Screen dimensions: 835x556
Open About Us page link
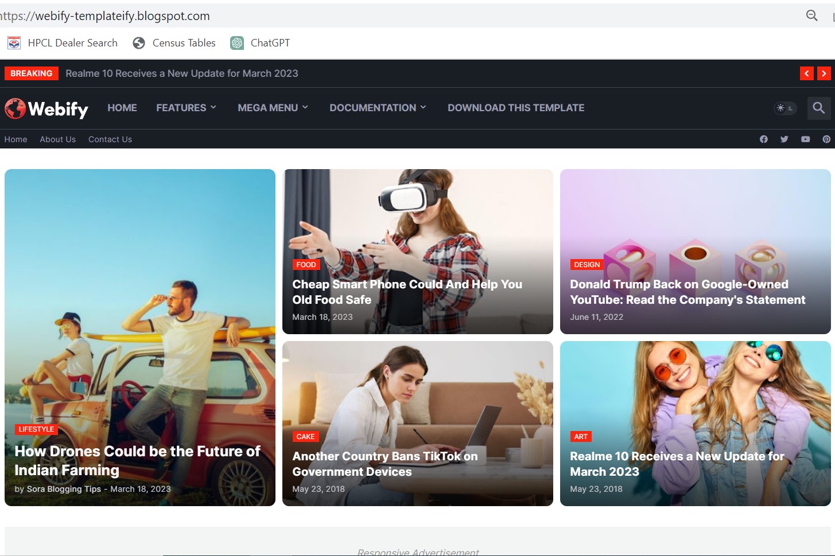pos(58,139)
